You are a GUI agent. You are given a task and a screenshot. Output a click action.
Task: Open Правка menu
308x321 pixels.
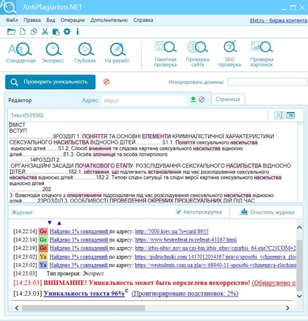coord(32,20)
